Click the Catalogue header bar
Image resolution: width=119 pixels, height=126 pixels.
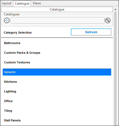[x=57, y=9]
